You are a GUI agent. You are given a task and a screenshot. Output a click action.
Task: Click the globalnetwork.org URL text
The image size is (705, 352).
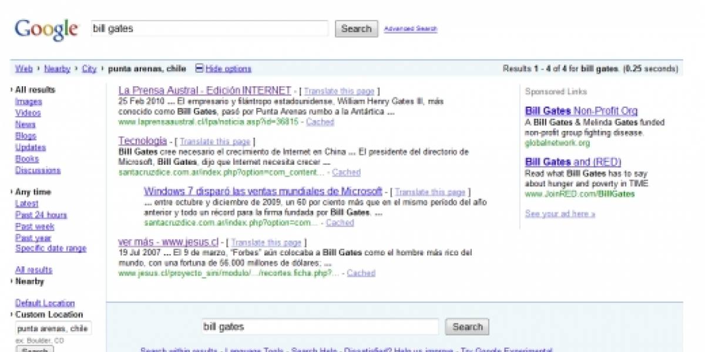558,143
